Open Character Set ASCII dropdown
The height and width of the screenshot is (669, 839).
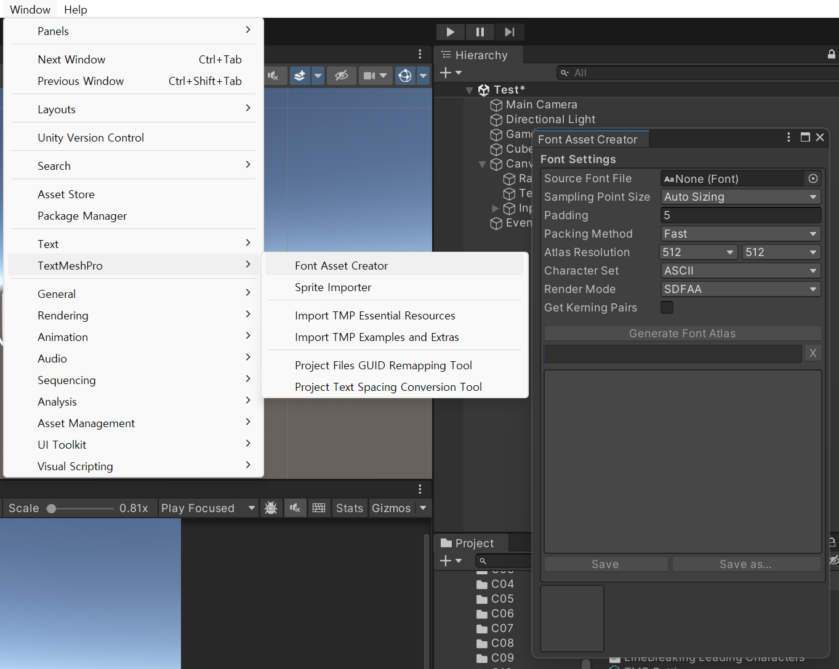(741, 271)
